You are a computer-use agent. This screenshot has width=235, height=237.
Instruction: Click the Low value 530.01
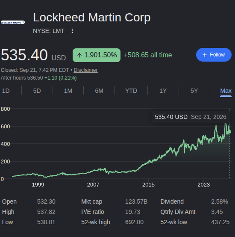click(x=46, y=222)
